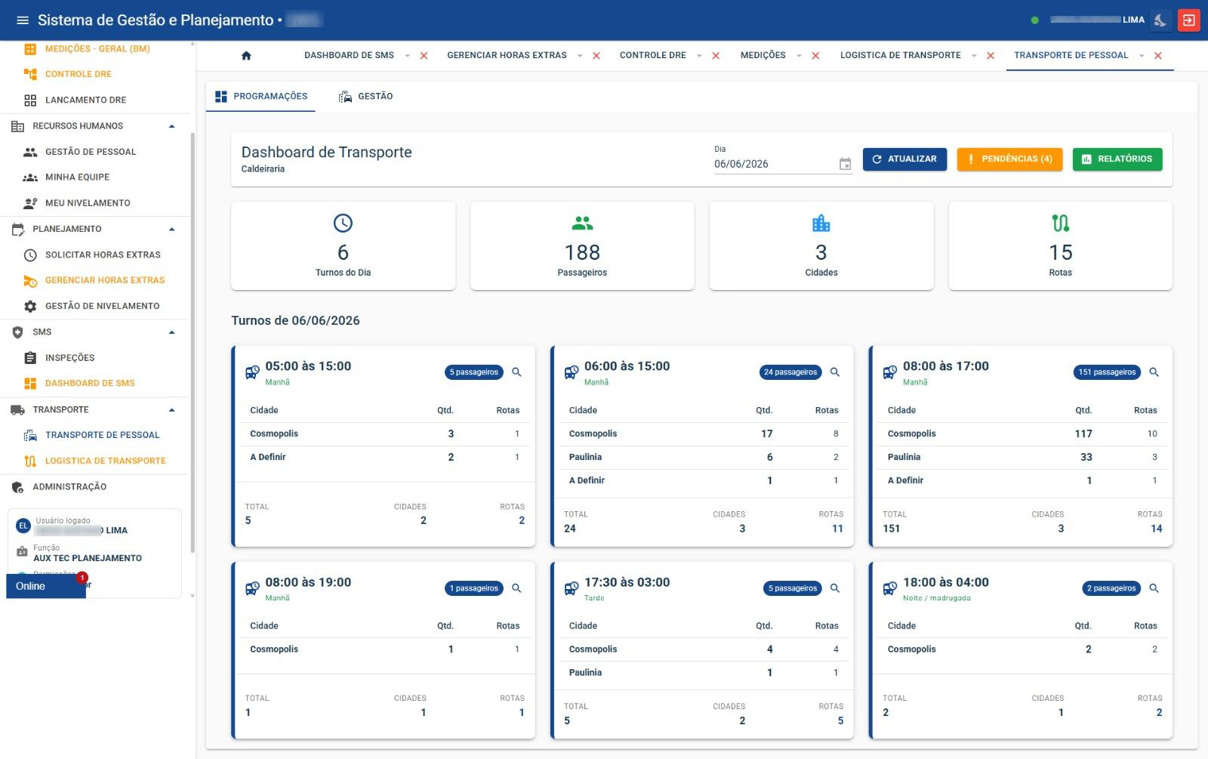
Task: Close the MEDIÇÕES tab
Action: pyautogui.click(x=815, y=56)
